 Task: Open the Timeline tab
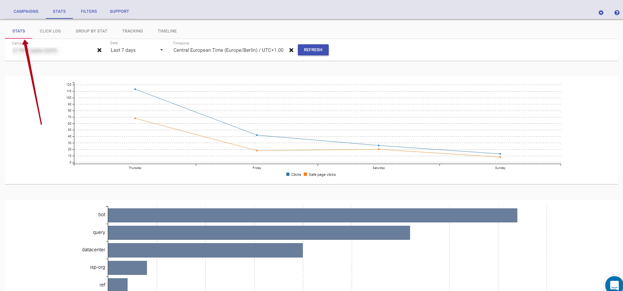(x=167, y=31)
